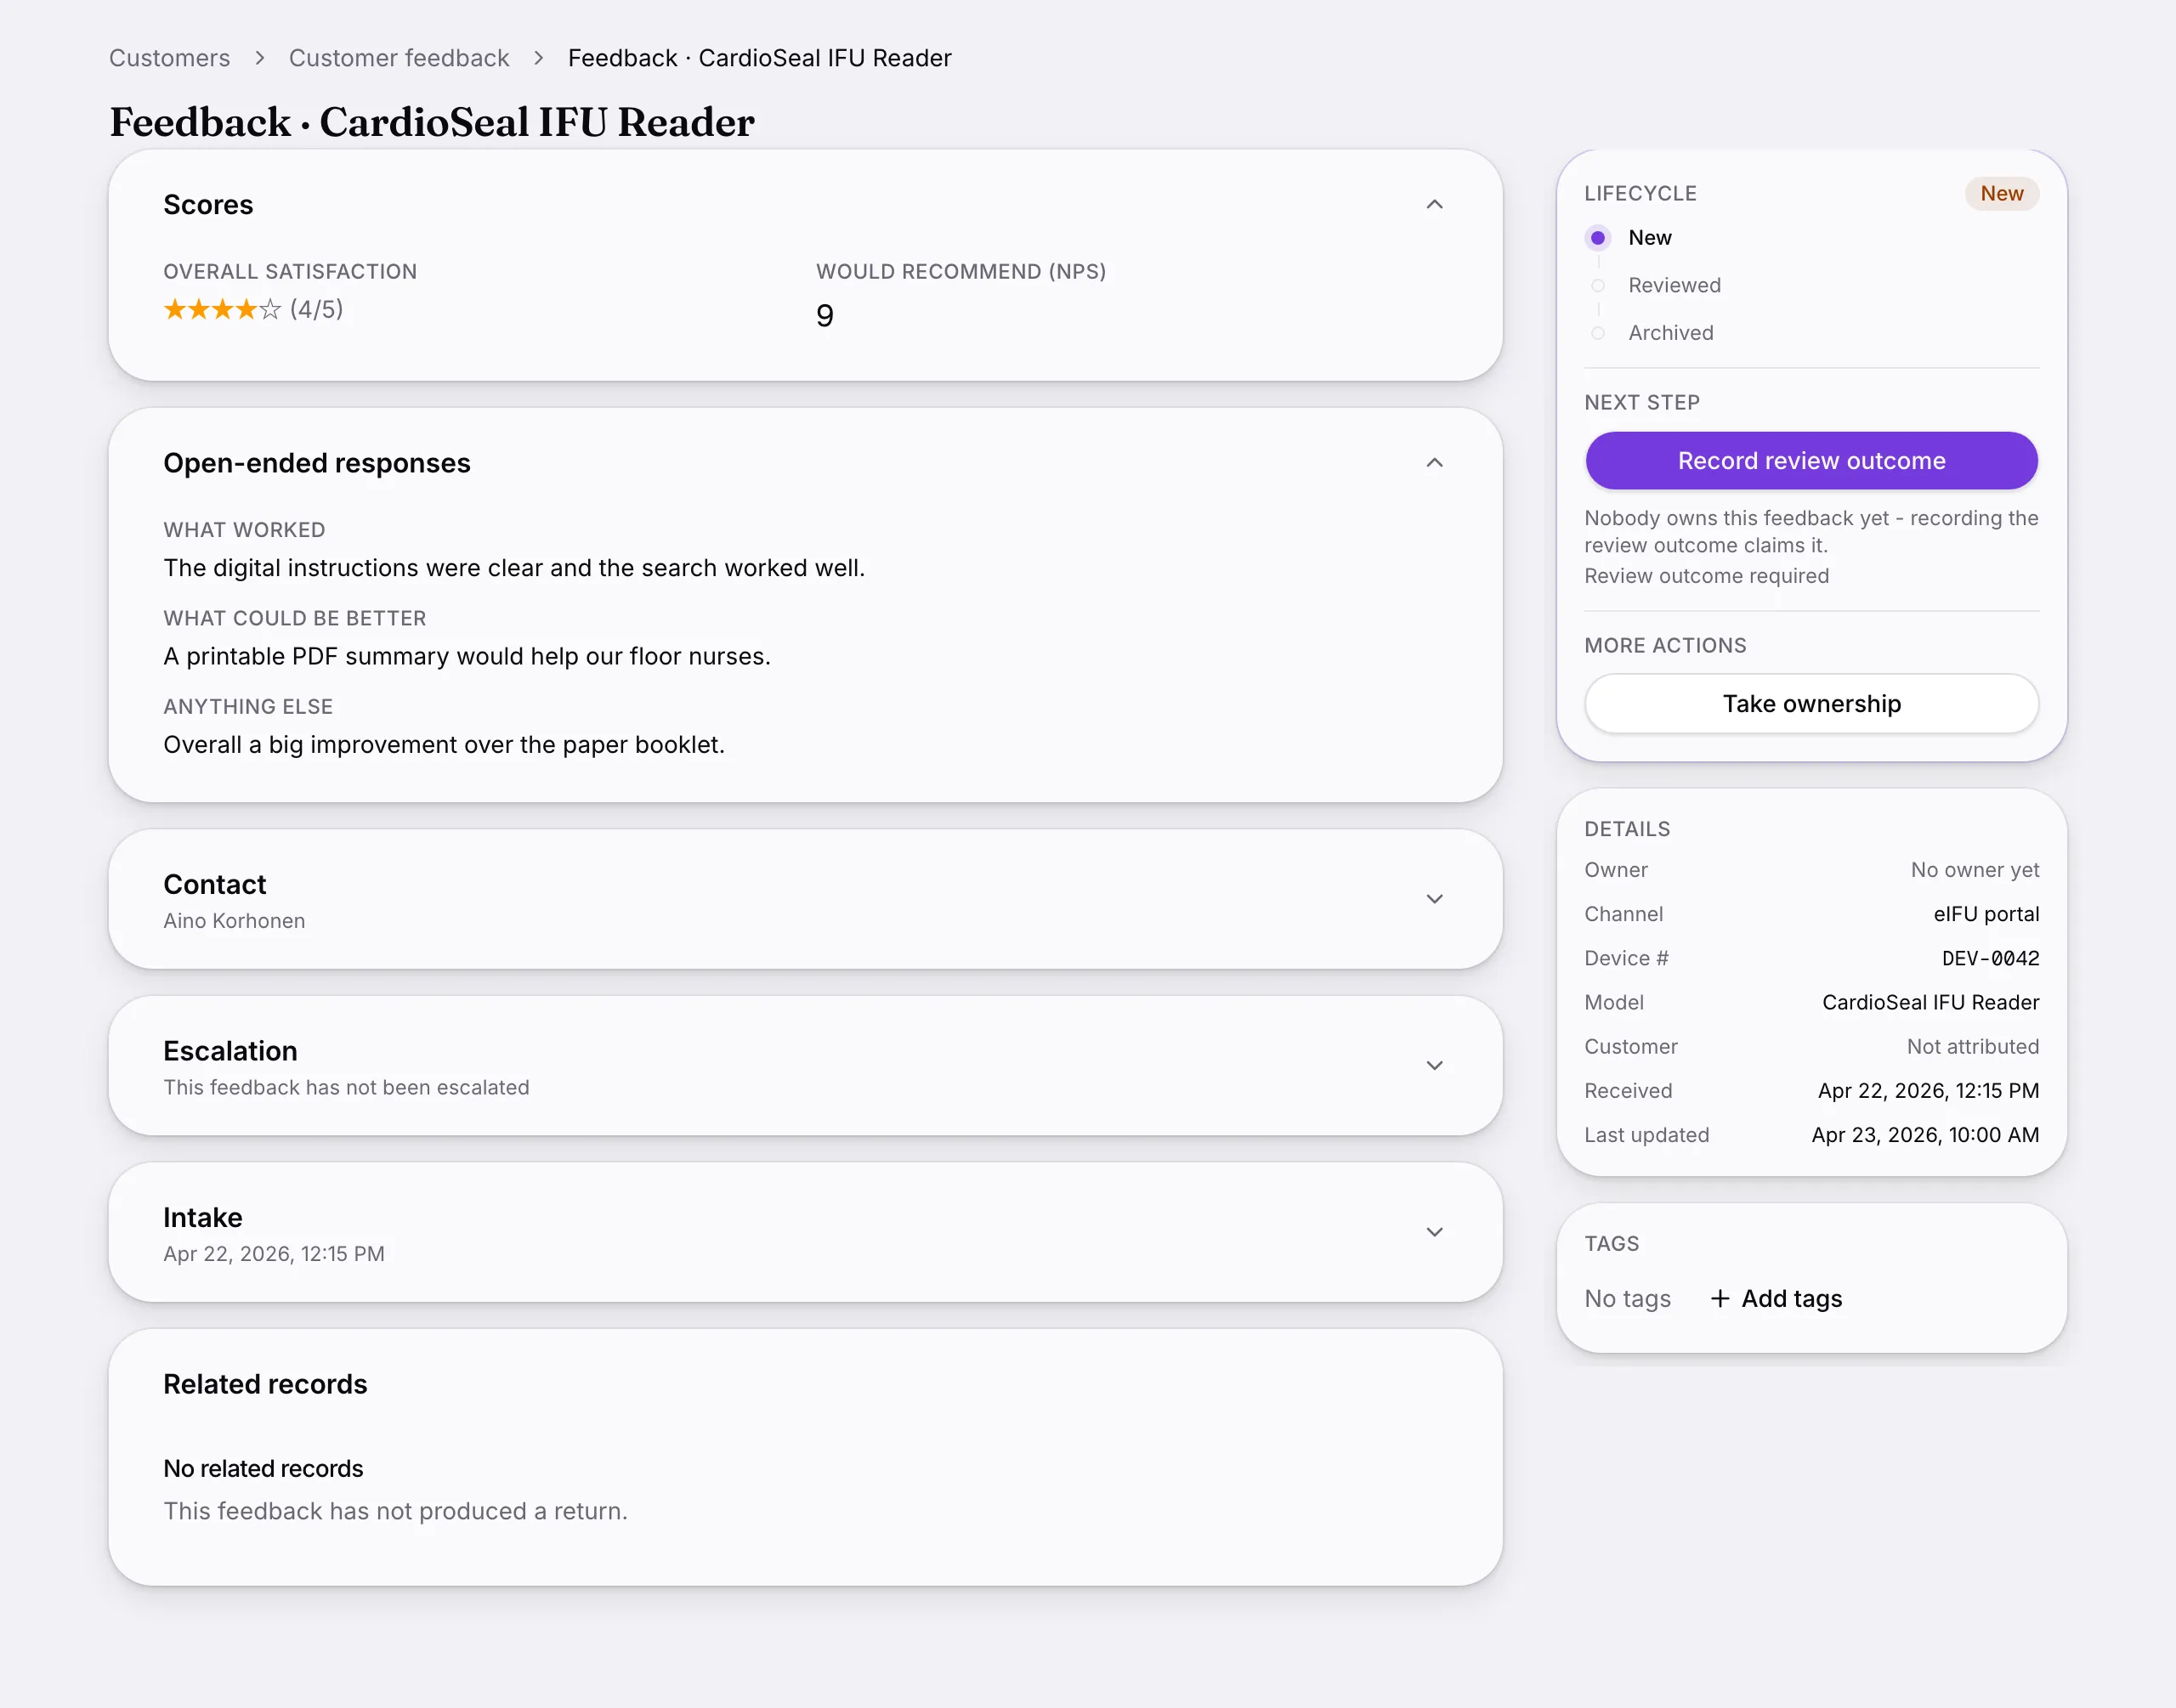This screenshot has height=1708, width=2176.
Task: Click device number DEV-0042
Action: tap(1990, 959)
